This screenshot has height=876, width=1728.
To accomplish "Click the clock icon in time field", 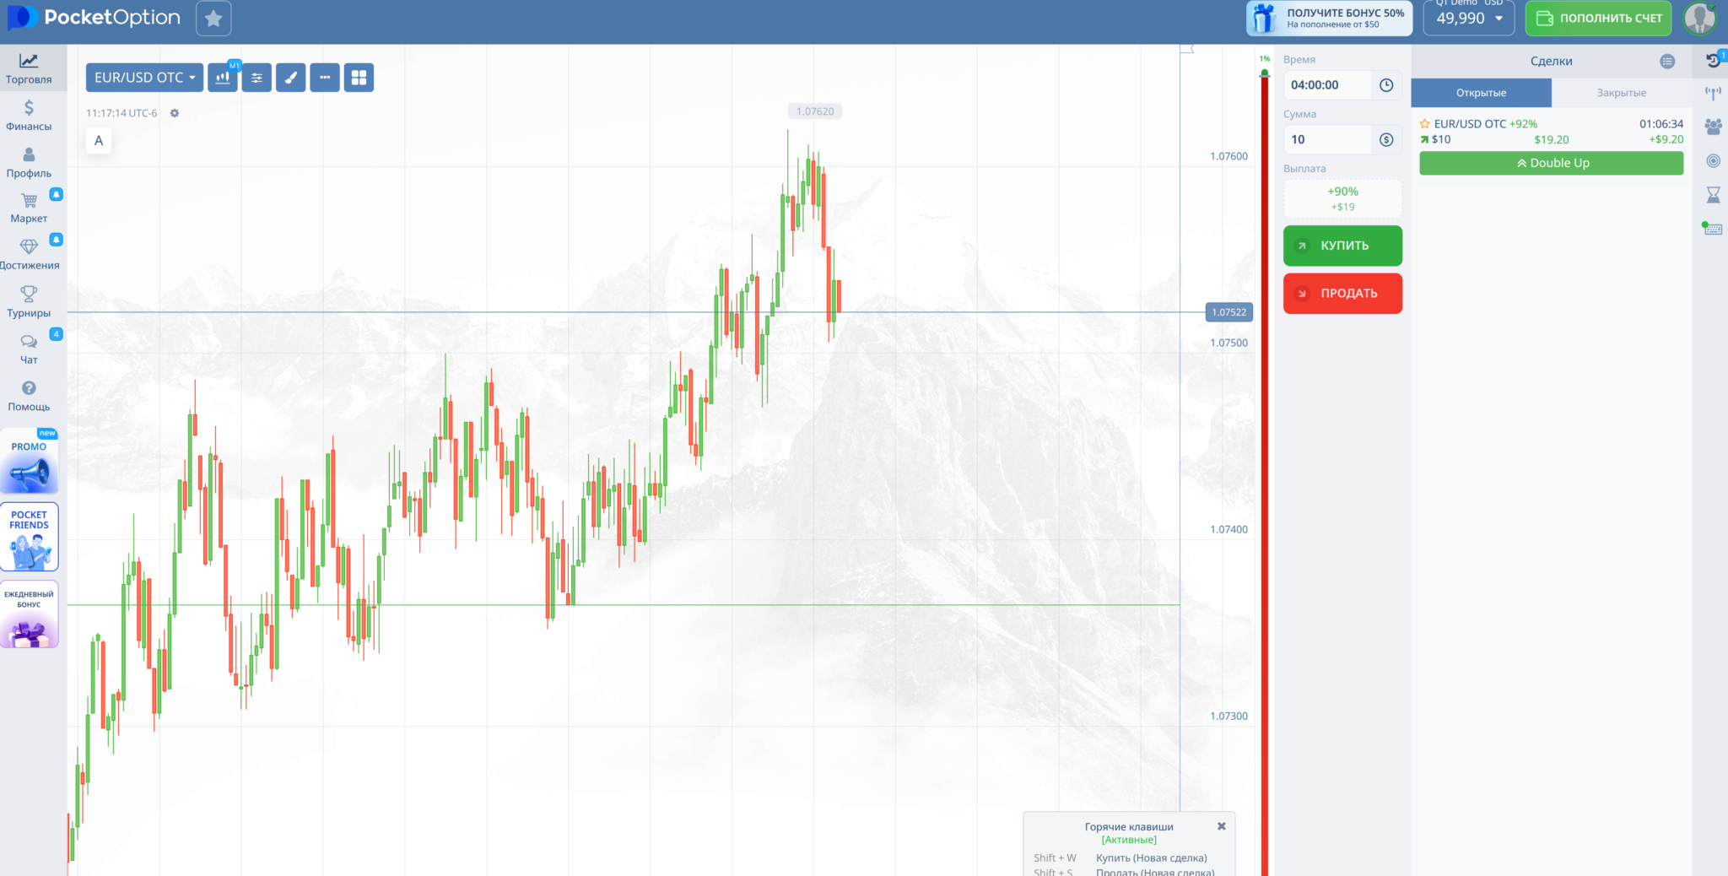I will coord(1385,85).
